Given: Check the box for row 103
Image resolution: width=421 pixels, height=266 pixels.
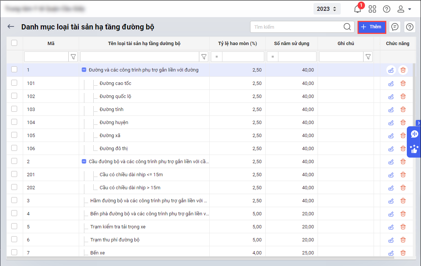Looking at the screenshot, I should (x=14, y=109).
